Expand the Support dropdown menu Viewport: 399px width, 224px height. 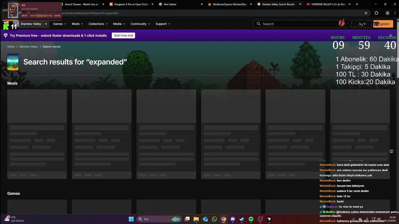pos(163,24)
